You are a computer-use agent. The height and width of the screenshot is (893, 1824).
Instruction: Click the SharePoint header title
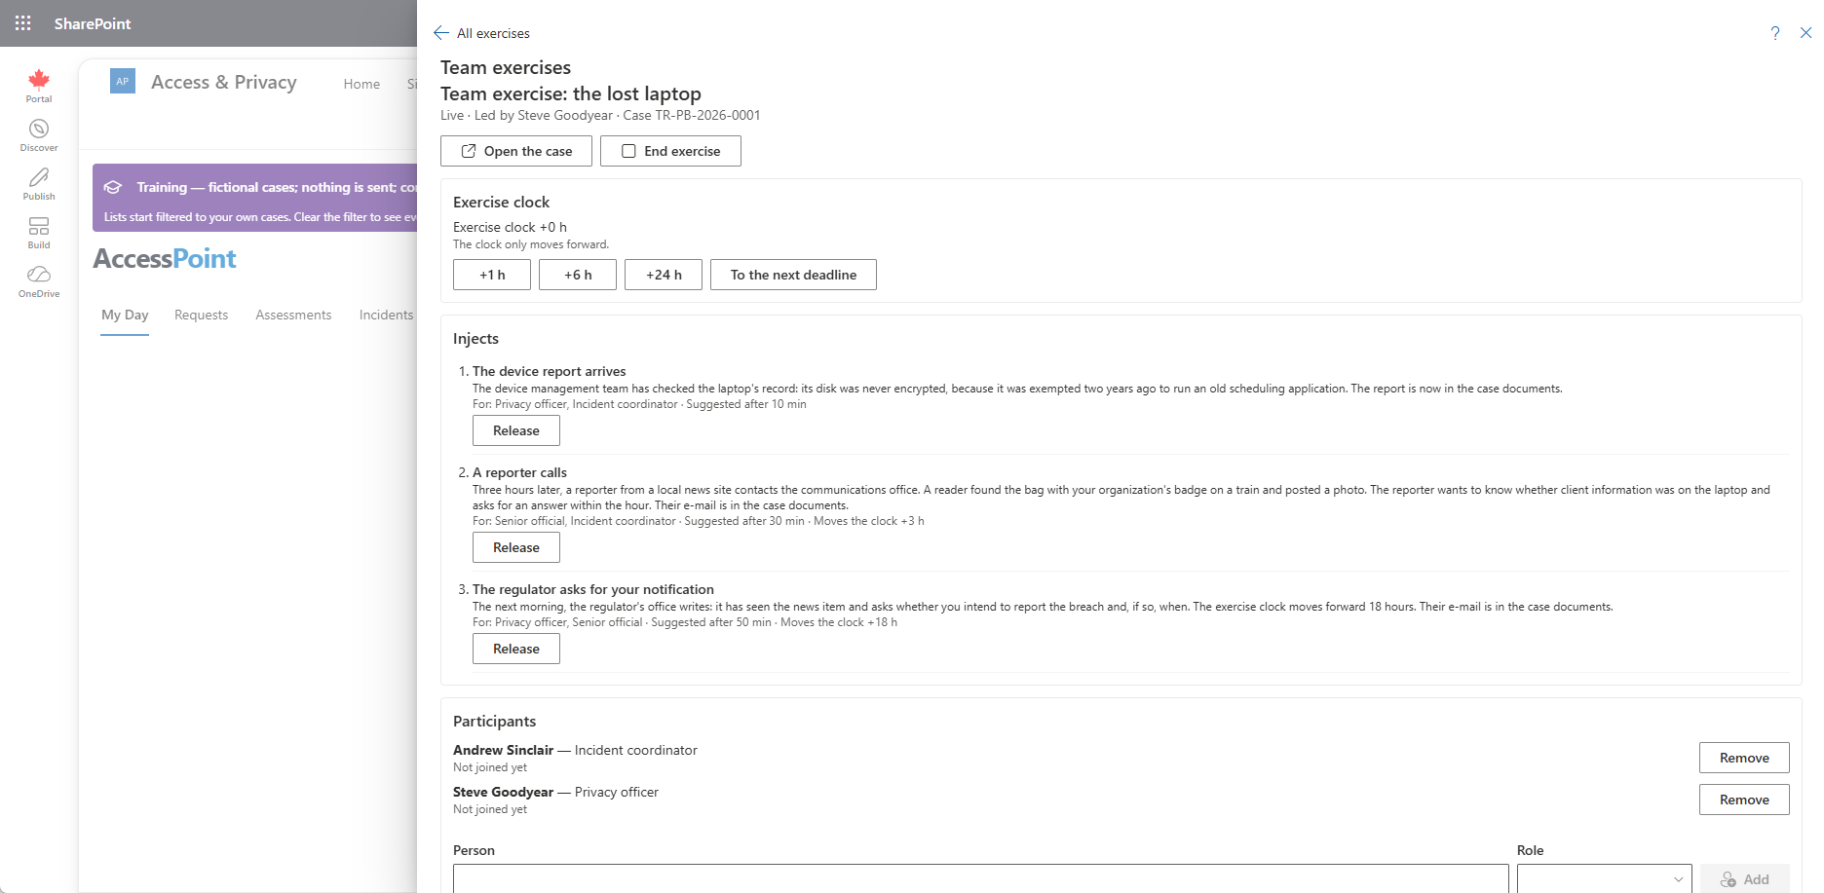point(93,23)
